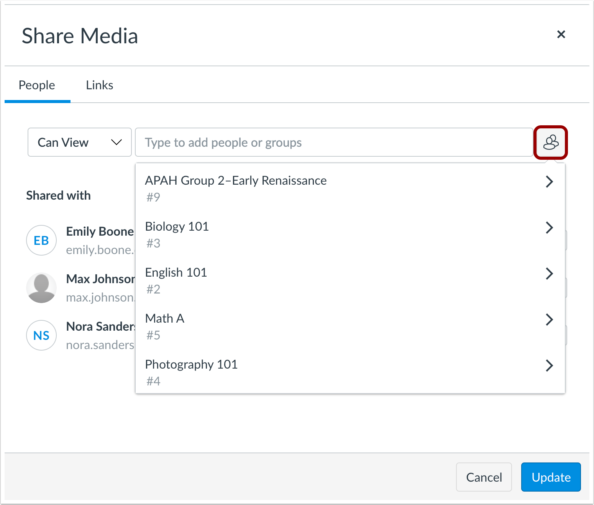Close the Share Media dialog
The width and height of the screenshot is (594, 505).
[561, 34]
